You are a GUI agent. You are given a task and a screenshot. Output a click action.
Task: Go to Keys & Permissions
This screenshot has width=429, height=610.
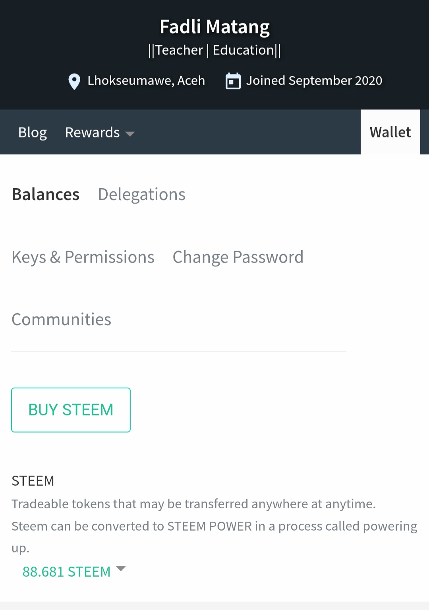tap(83, 257)
